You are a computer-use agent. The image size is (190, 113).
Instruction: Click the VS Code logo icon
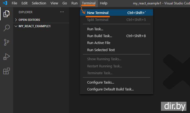click(4, 3)
